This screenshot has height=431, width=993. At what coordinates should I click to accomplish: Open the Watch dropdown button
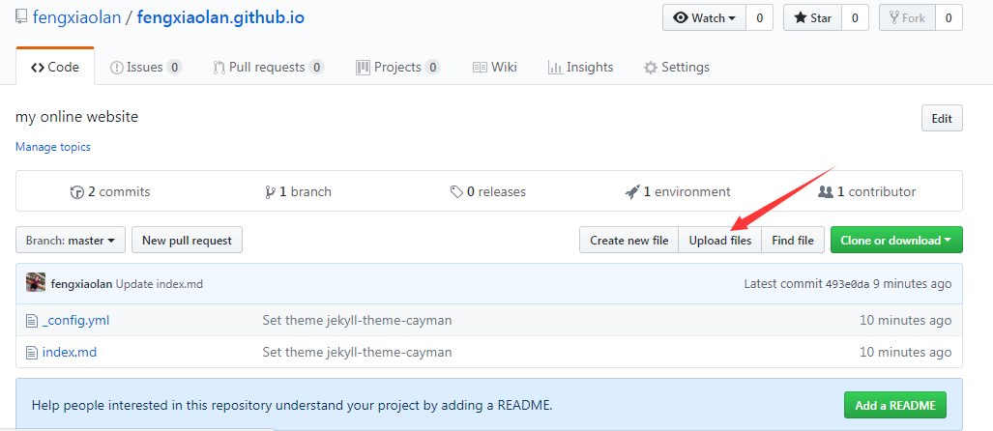click(704, 17)
